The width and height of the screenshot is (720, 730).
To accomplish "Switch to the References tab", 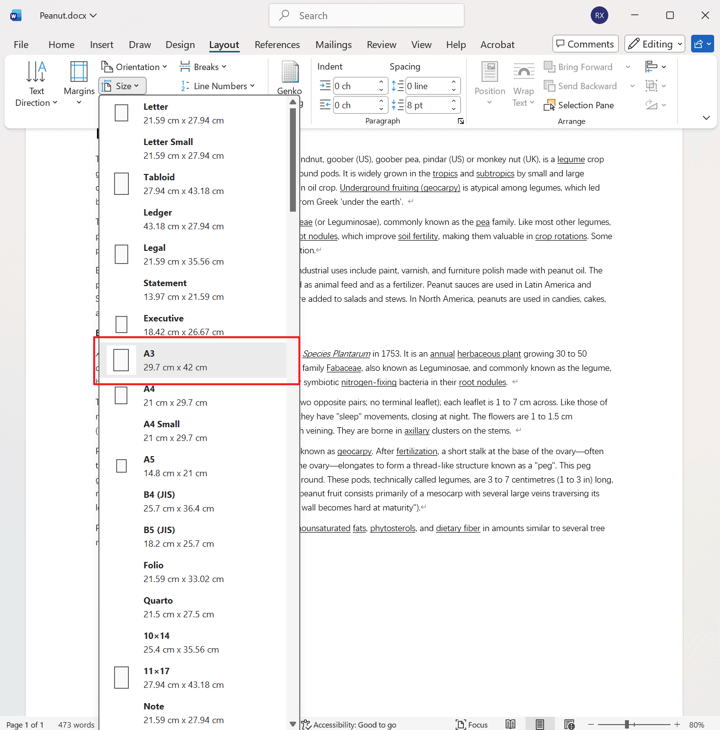I will click(277, 45).
